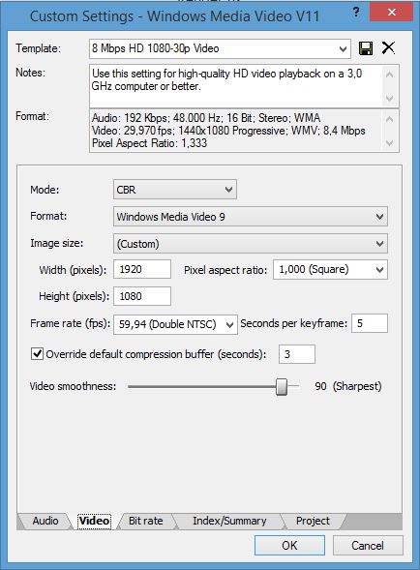Click the Save Template floppy disk icon

(x=366, y=48)
